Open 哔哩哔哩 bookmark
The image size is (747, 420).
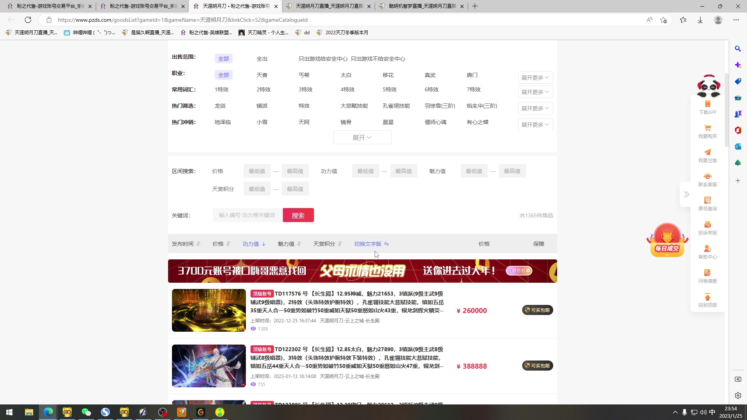click(89, 33)
